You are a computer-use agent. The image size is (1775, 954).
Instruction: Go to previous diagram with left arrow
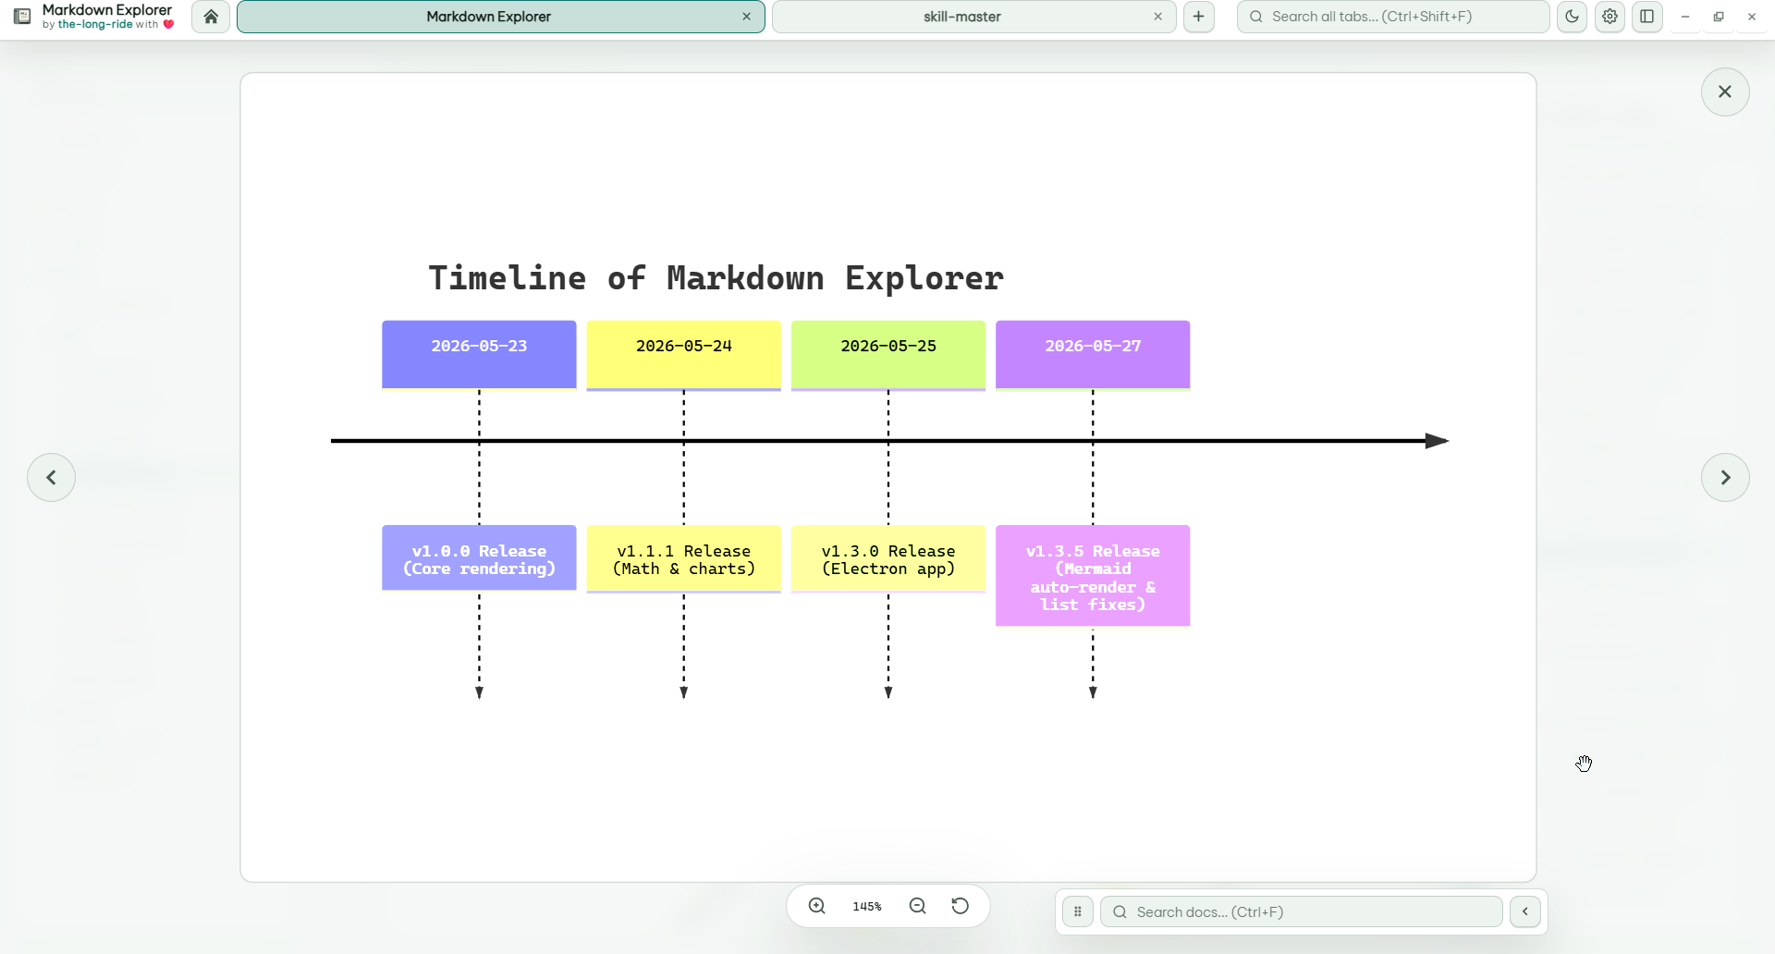(51, 478)
